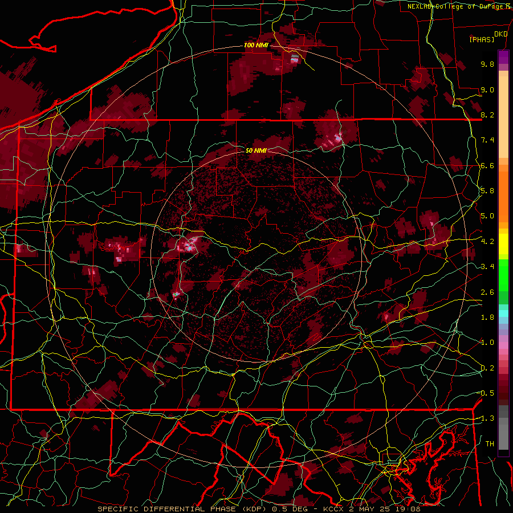Click the 1.0 scale value

[487, 343]
